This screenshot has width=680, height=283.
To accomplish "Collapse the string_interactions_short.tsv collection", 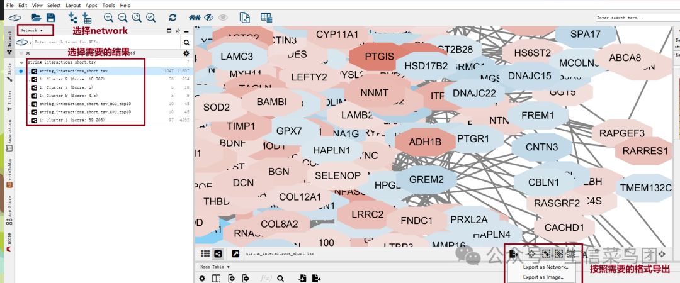I will 21,62.
